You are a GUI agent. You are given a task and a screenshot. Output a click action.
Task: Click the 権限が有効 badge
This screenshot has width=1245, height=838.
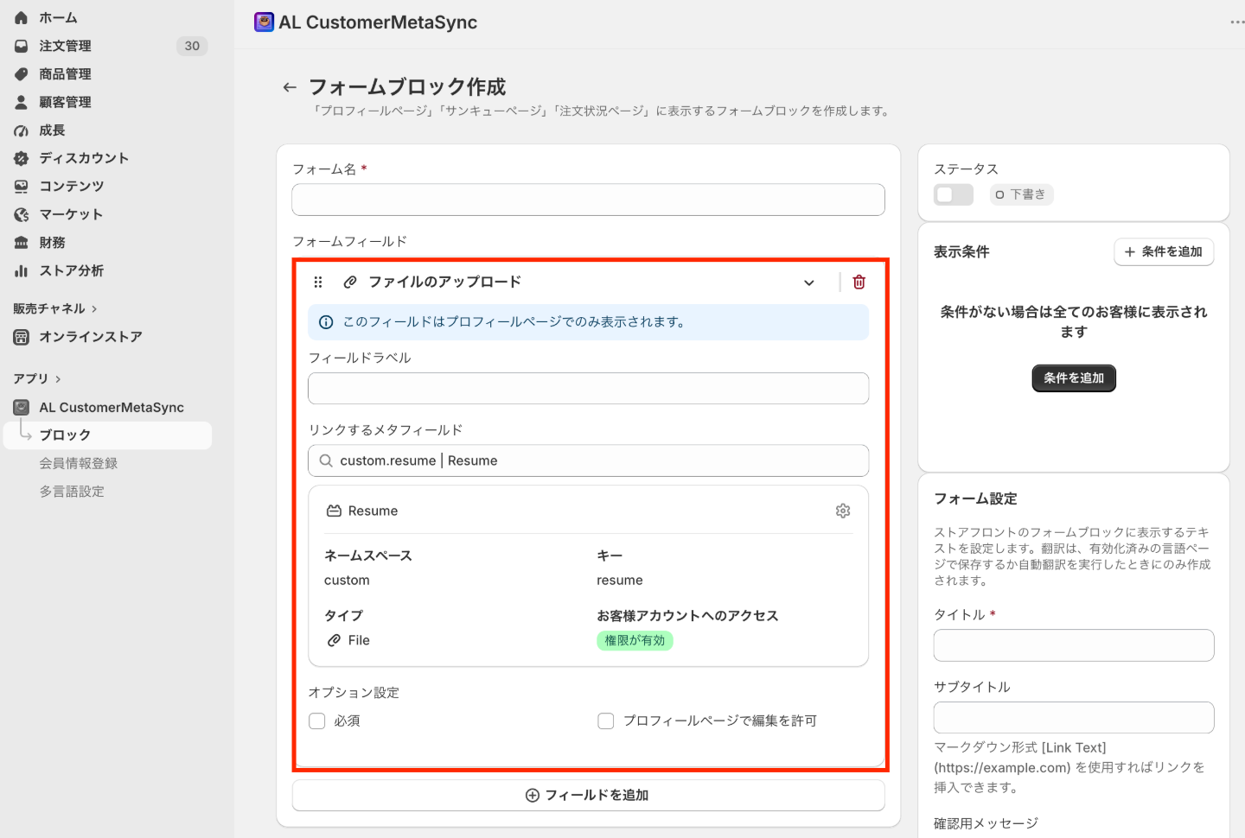tap(635, 641)
